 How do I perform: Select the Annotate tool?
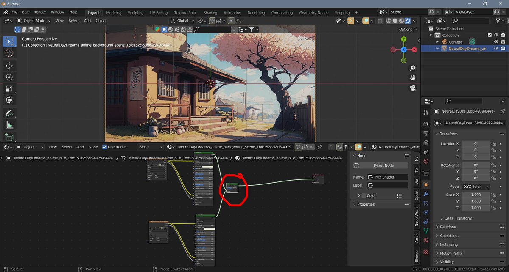coord(9,112)
